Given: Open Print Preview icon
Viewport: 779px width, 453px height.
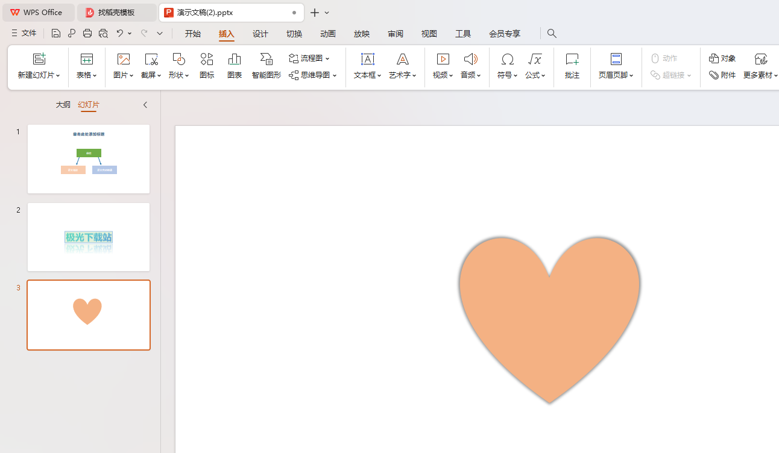Looking at the screenshot, I should (103, 34).
